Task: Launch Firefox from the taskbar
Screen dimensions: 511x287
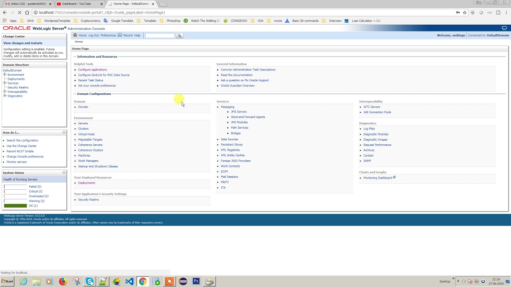Action: [63, 281]
